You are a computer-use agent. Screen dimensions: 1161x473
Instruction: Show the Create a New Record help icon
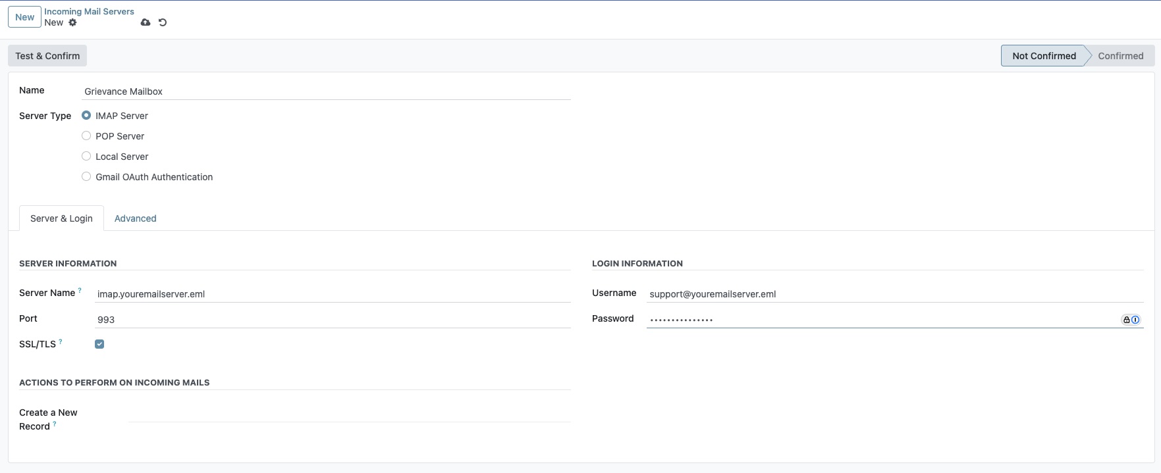pos(55,424)
